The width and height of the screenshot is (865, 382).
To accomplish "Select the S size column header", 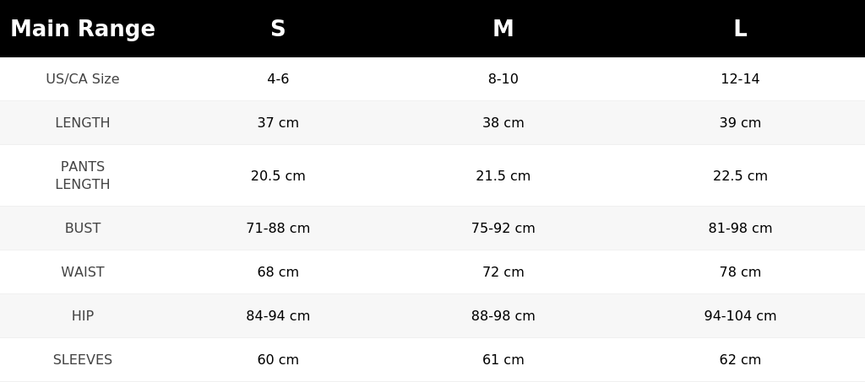I will [x=278, y=29].
